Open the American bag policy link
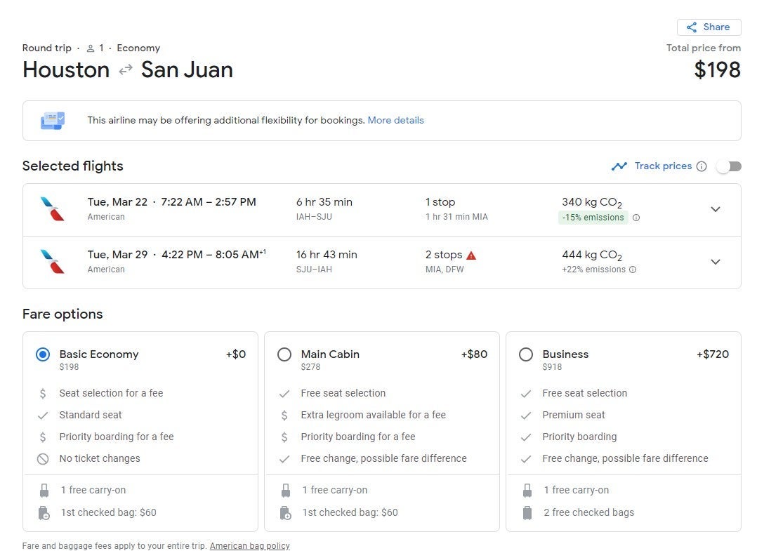The image size is (757, 558). point(249,546)
